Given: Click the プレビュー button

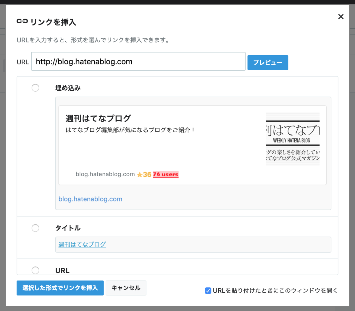Looking at the screenshot, I should tap(268, 63).
